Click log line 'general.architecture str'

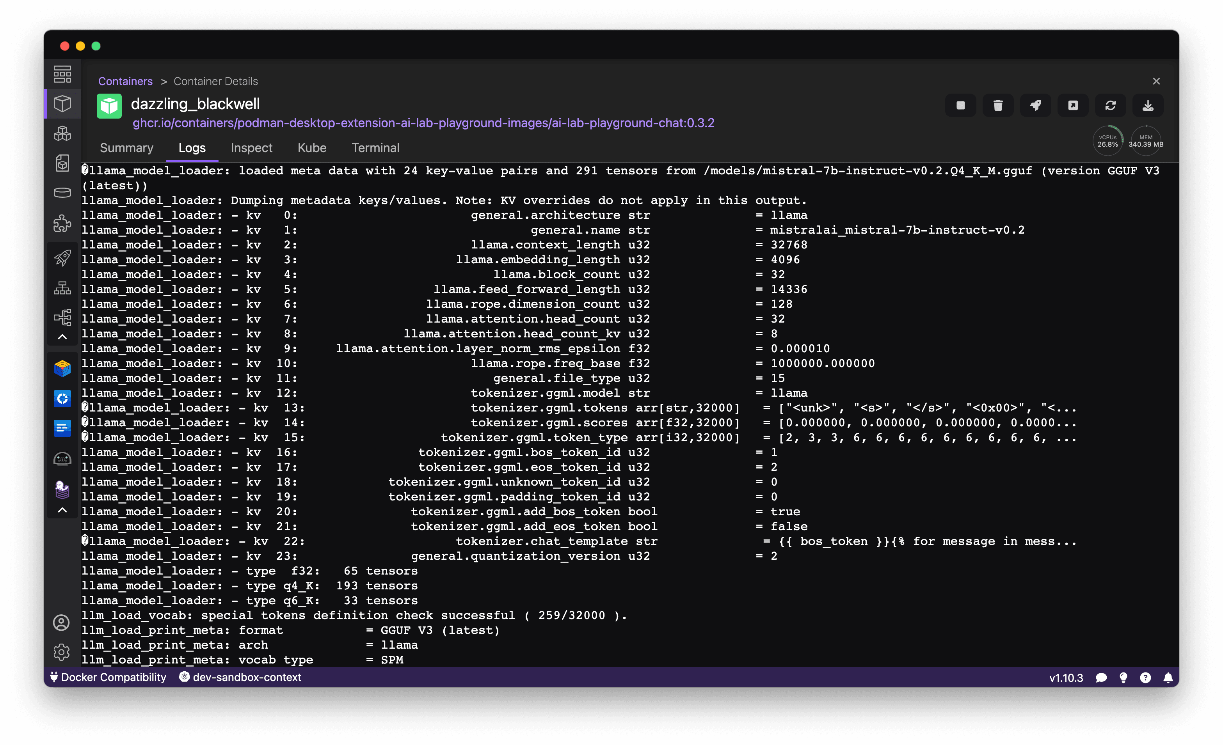click(x=560, y=215)
